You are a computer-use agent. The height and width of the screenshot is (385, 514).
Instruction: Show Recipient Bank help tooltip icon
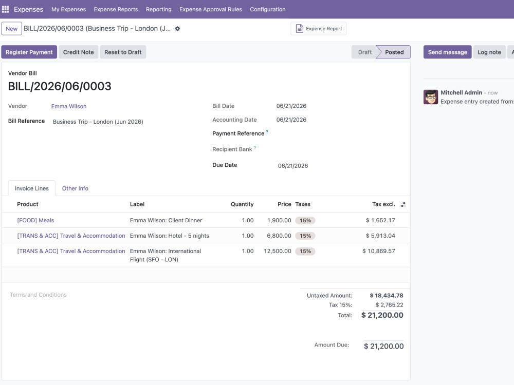[x=255, y=148]
